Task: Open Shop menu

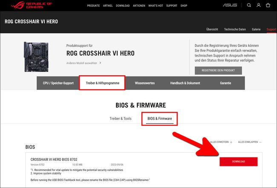Action: [184, 6]
